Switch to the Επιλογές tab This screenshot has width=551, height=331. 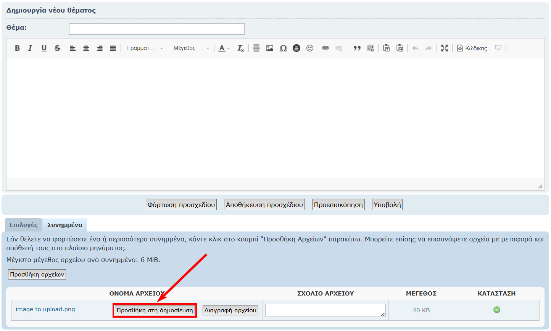(24, 225)
